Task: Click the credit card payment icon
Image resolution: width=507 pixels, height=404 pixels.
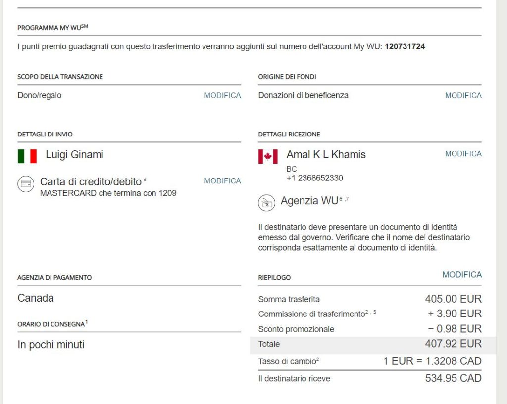Action: tap(26, 183)
